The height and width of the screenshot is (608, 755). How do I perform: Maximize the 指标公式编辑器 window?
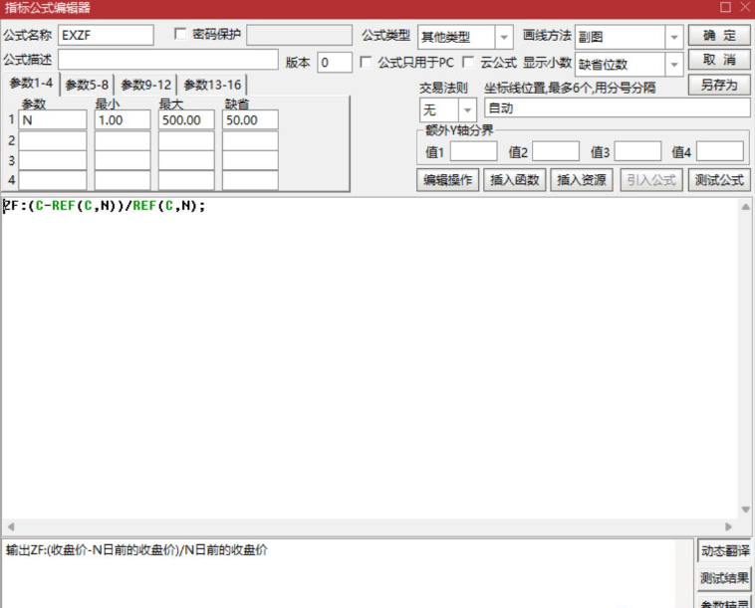click(x=725, y=7)
